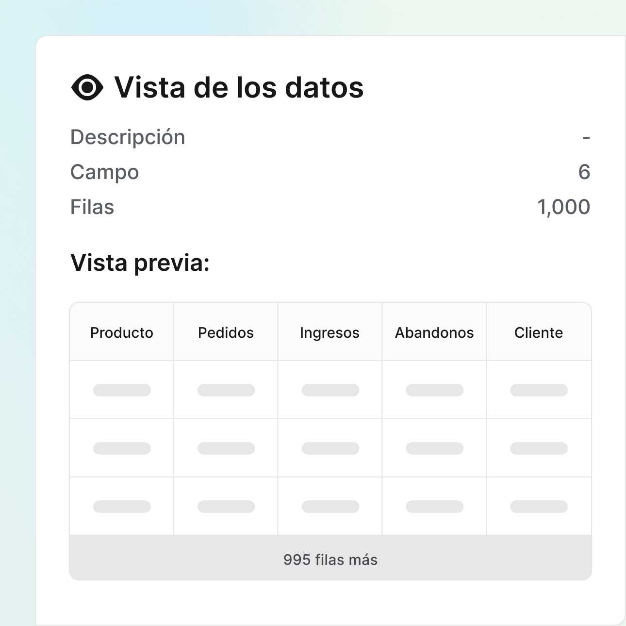Select the Producto column header
This screenshot has height=626, width=626.
pos(121,332)
